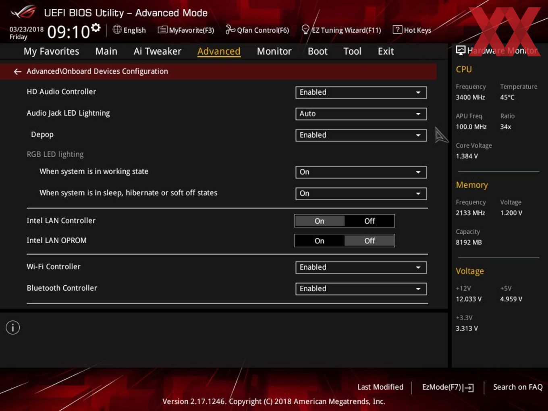Open the Tool tab

tap(352, 51)
